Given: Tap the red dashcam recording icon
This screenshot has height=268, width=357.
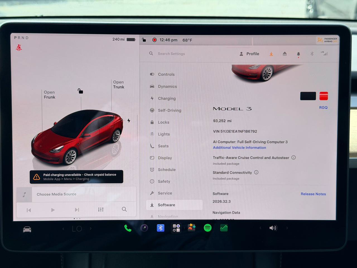Looking at the screenshot, I should 154,40.
